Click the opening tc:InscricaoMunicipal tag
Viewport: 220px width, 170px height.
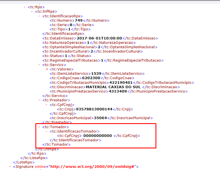coord(72,118)
